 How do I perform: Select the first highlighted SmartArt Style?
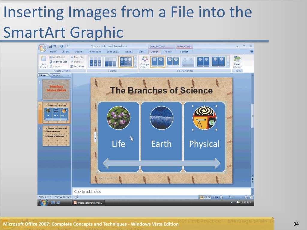tap(158, 62)
